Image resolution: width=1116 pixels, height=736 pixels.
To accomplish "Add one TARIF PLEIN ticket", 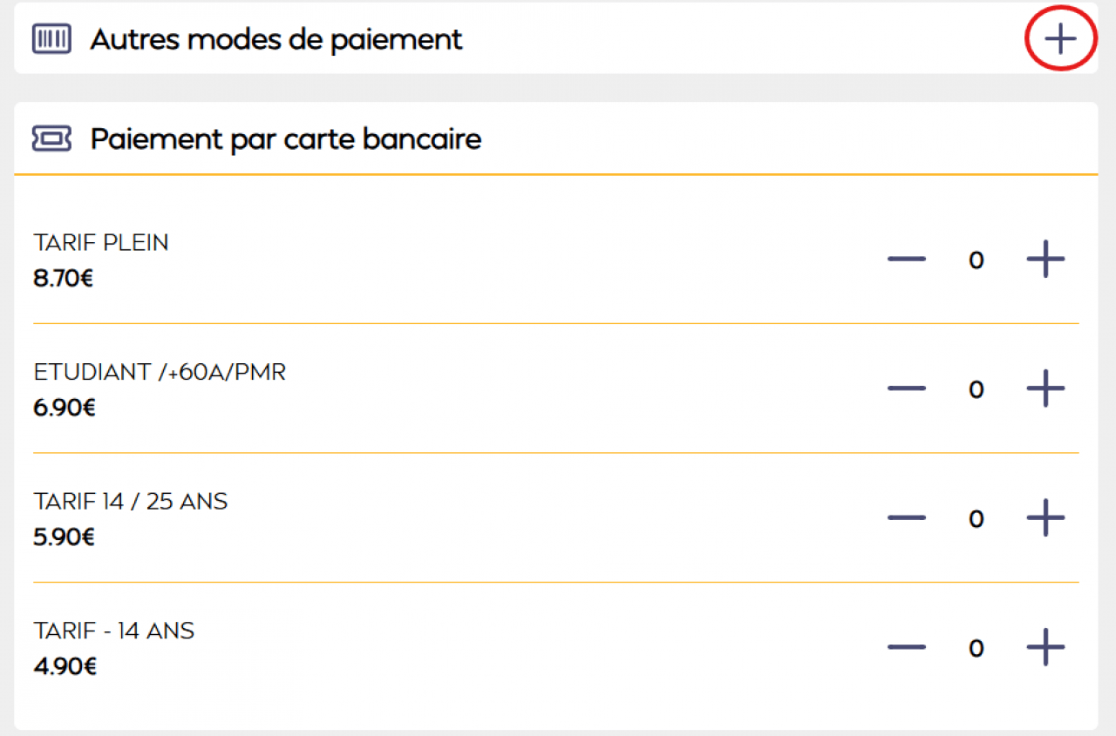I will (1045, 259).
